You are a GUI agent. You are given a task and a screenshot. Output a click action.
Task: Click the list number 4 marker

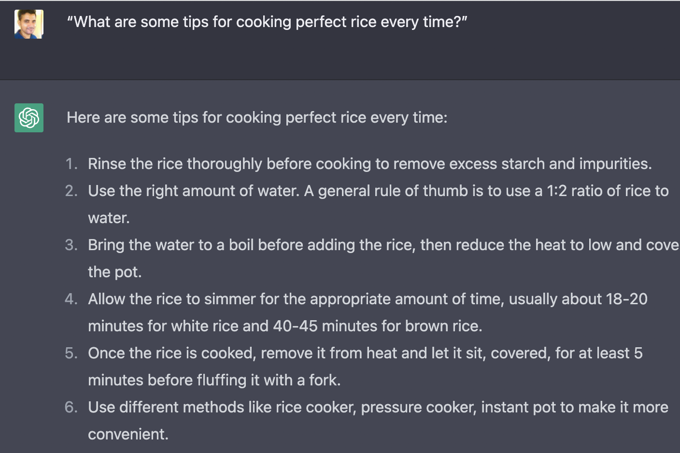tap(71, 299)
